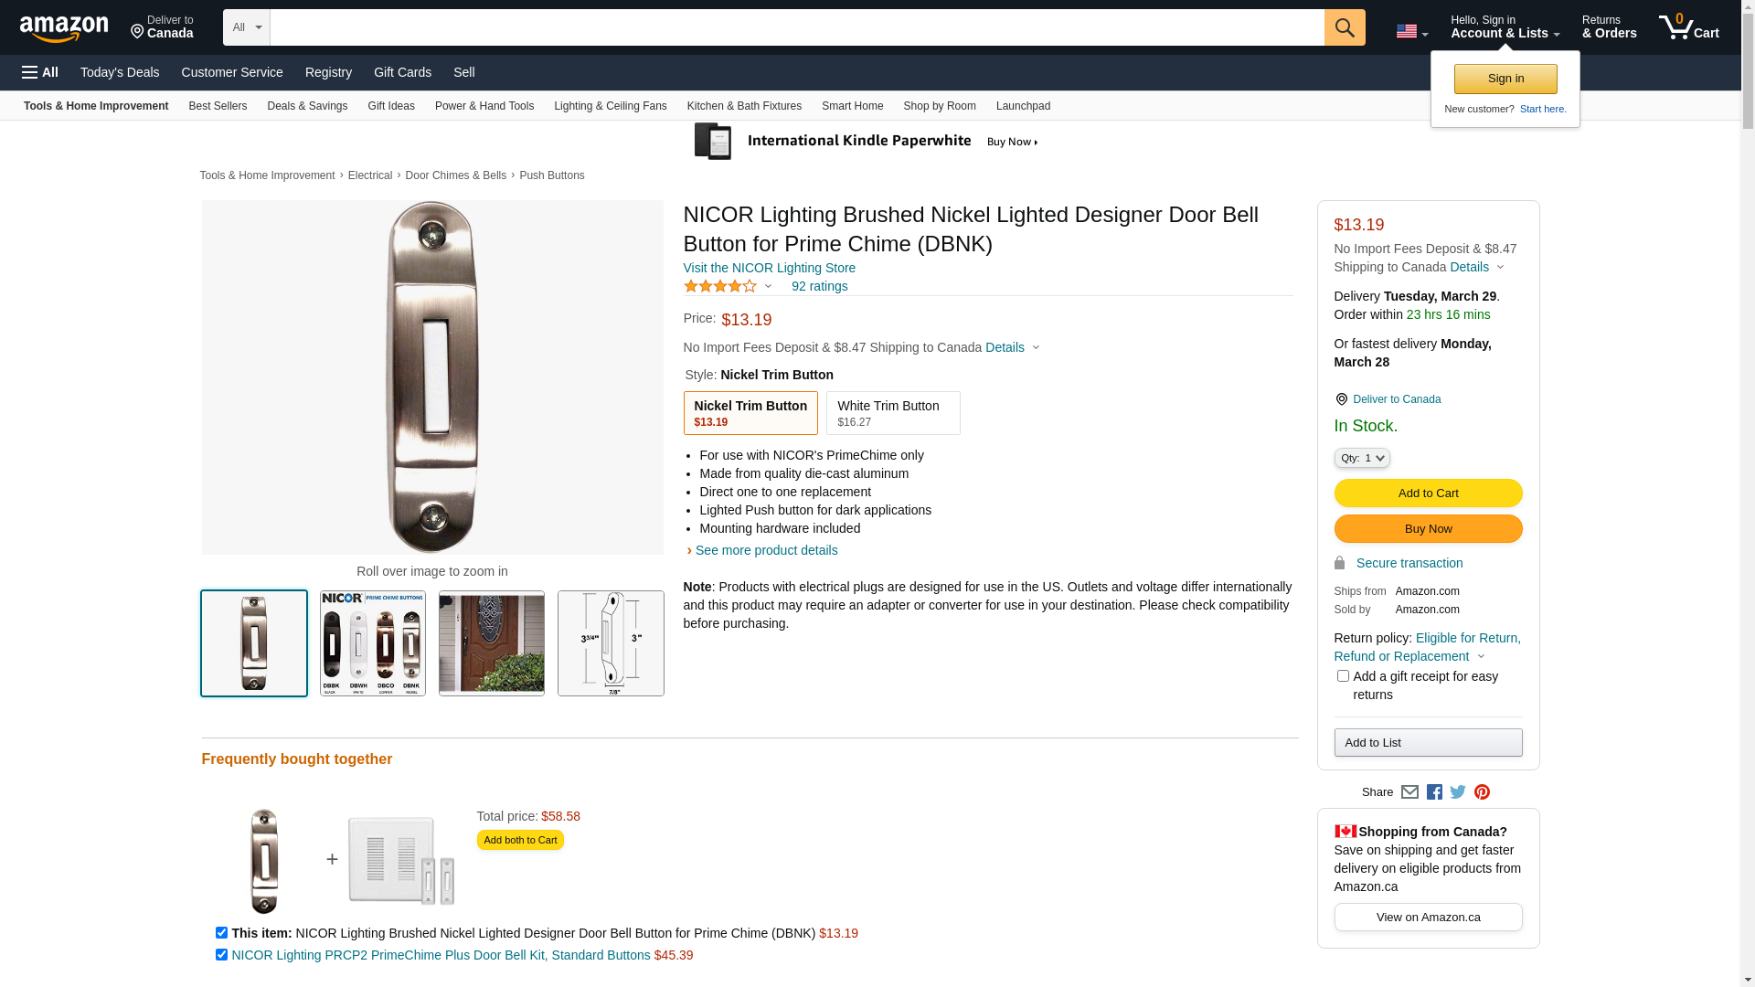1755x987 pixels.
Task: Uncheck the 'This item' checkbox
Action: 221,933
